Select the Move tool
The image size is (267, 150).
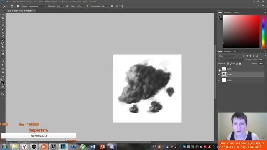3,15
